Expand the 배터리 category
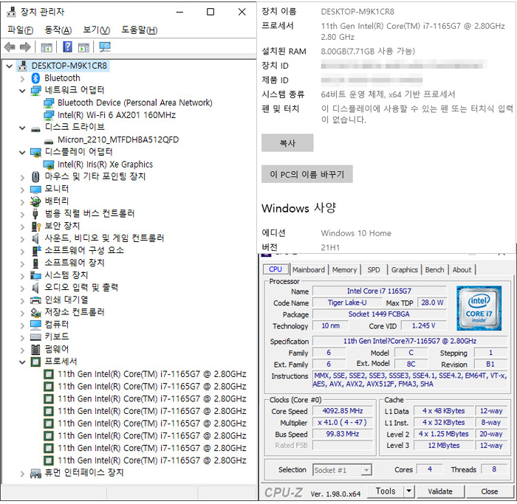The width and height of the screenshot is (517, 504). 22,202
